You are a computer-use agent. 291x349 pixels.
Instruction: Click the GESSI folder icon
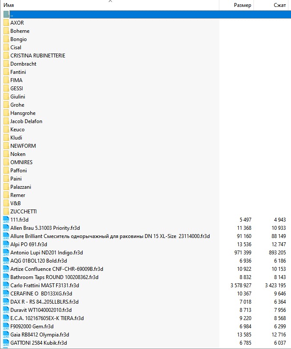(x=6, y=89)
